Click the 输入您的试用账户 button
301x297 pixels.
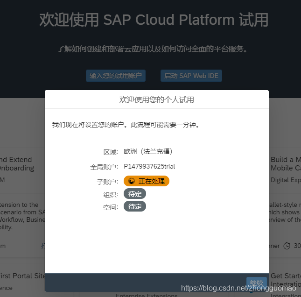click(116, 76)
